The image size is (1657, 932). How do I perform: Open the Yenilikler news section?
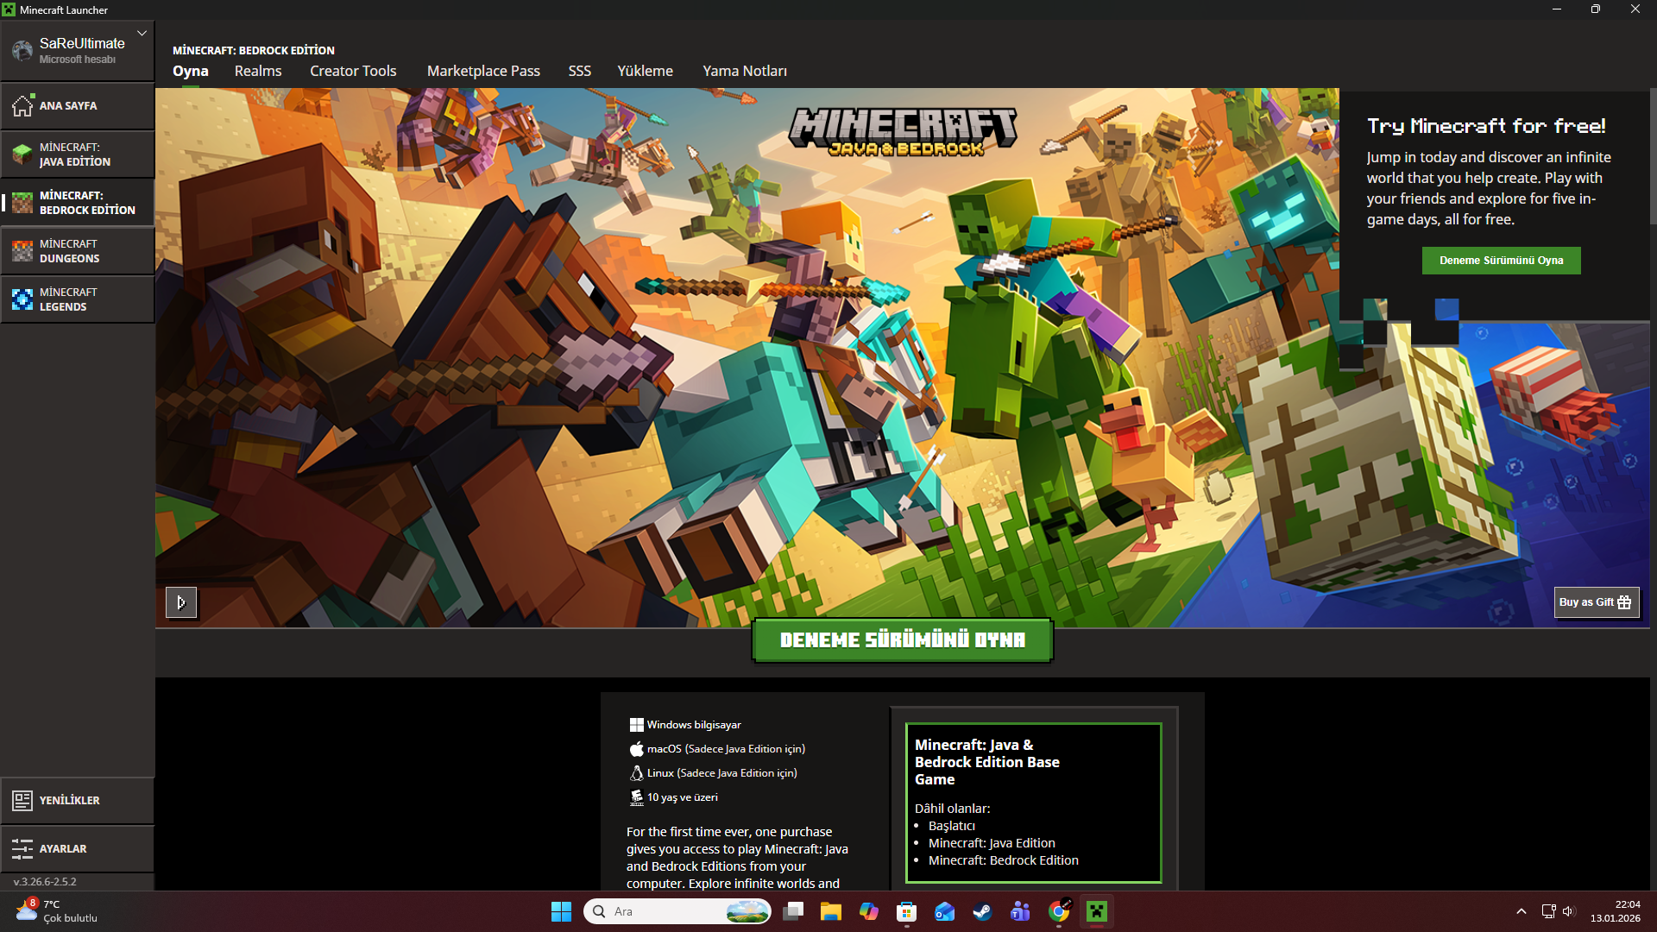(x=78, y=800)
